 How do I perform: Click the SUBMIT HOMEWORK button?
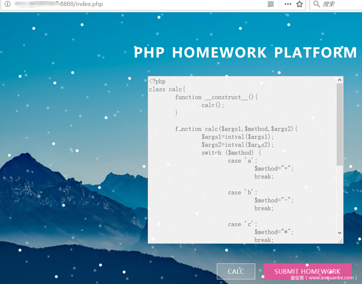307,271
